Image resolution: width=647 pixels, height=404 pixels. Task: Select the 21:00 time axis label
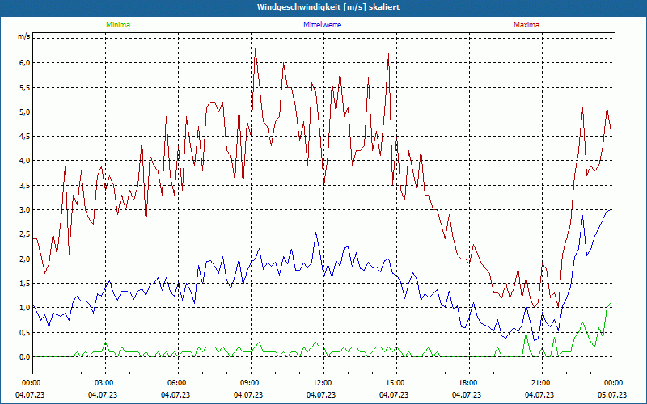[x=541, y=382]
